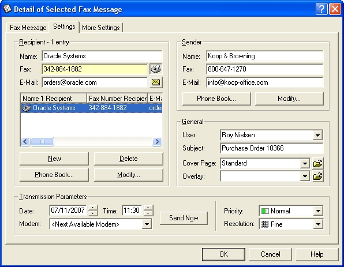Click the recipient Fax field 342-884-1882
The width and height of the screenshot is (344, 267).
tap(95, 69)
